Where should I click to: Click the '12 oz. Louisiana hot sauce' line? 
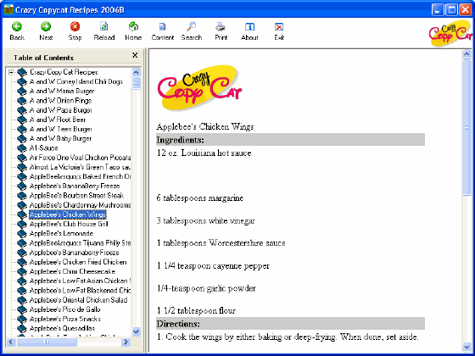coord(204,153)
